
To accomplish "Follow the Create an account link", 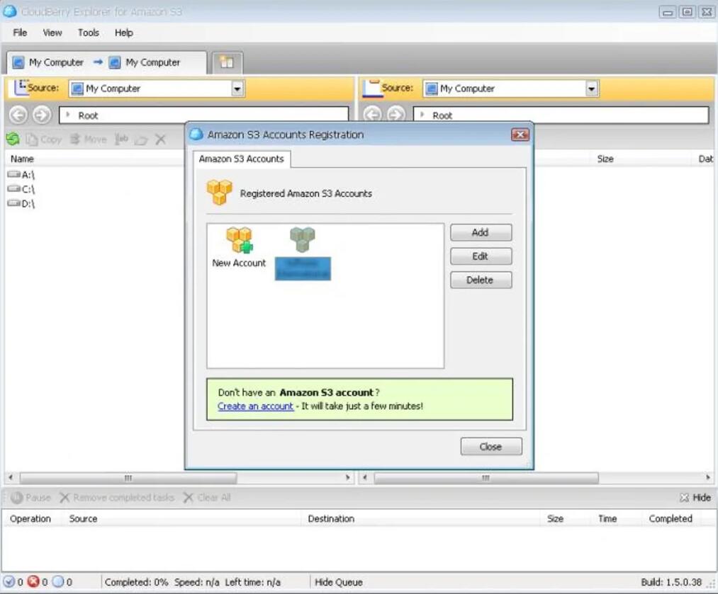I will pos(255,406).
